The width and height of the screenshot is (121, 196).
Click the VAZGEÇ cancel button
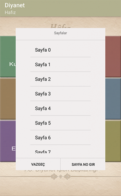tap(38, 164)
